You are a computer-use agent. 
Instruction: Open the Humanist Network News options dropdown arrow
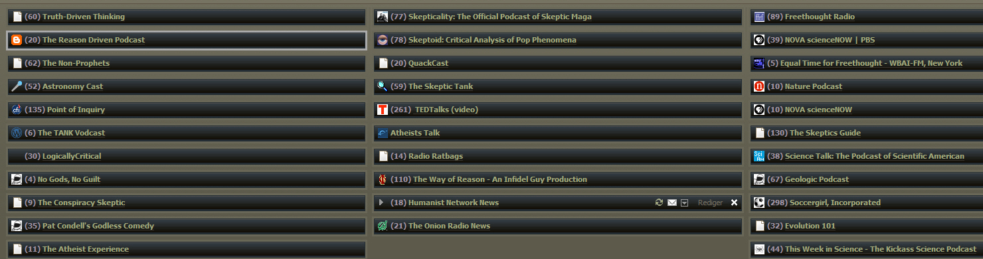pyautogui.click(x=684, y=203)
